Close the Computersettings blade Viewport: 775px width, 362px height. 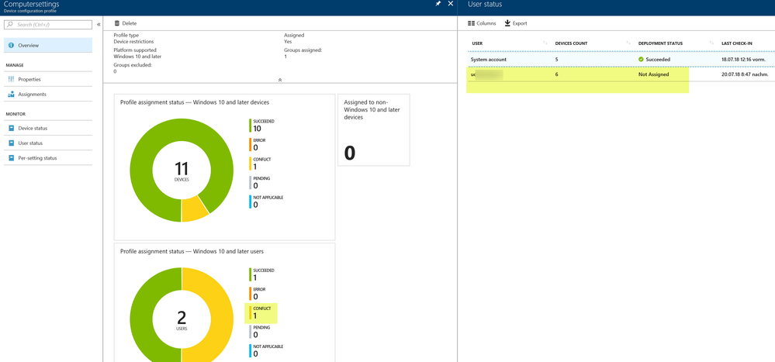(450, 3)
